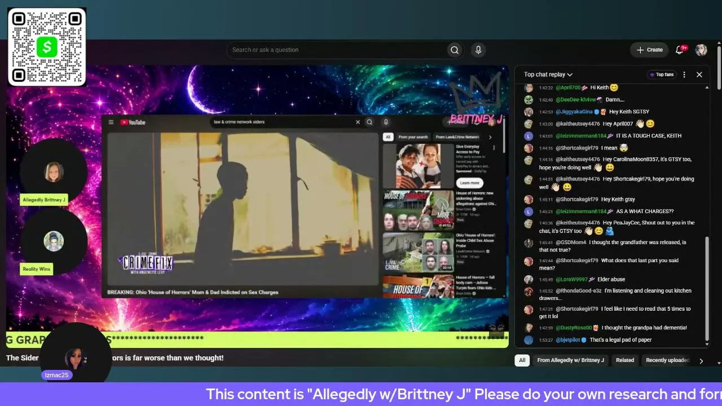This screenshot has width=722, height=406.
Task: Click the 'Top fans' button
Action: [662, 74]
